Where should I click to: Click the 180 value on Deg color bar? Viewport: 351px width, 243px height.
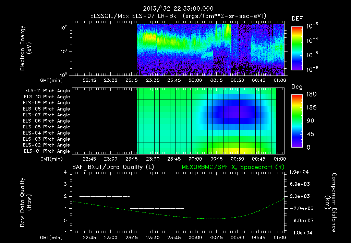(x=311, y=94)
